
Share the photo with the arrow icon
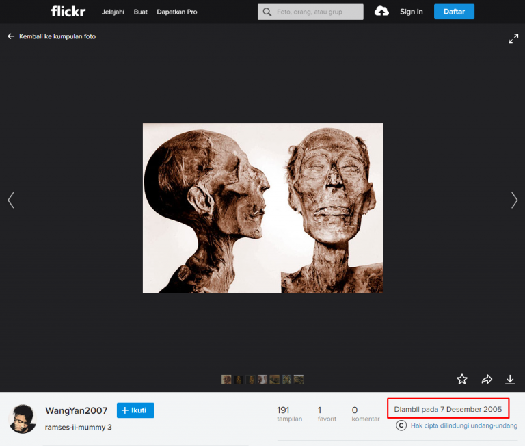pos(487,379)
